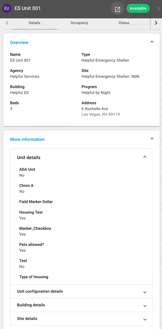Click the Unit details heading
162x329 pixels.
pos(29,158)
